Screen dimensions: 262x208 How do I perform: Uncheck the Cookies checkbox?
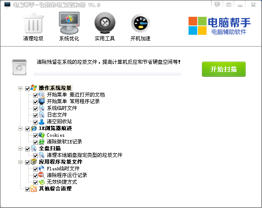coord(36,135)
